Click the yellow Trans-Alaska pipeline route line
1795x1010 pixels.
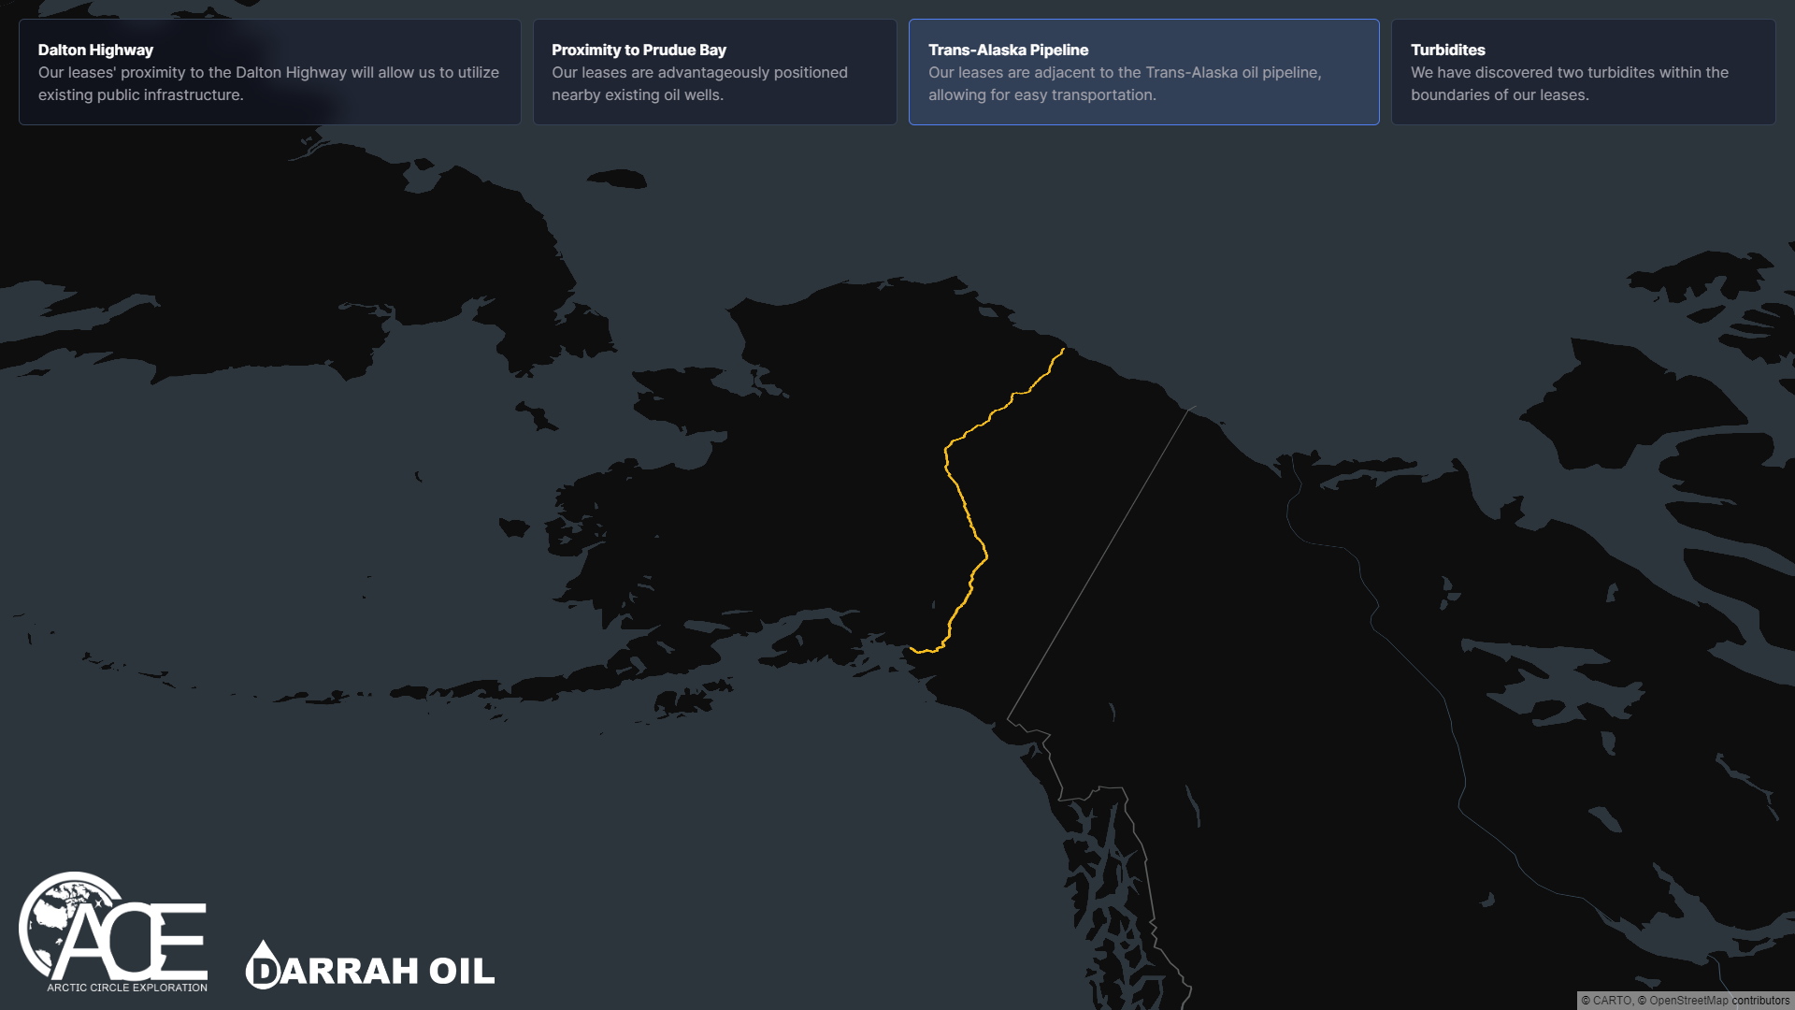pyautogui.click(x=967, y=510)
